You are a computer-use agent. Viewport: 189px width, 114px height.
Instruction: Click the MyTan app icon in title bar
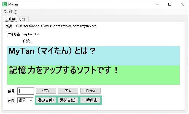tap(5, 4)
